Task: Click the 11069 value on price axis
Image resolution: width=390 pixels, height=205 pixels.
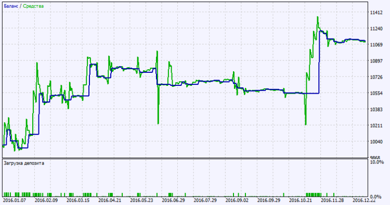Action: (x=376, y=45)
